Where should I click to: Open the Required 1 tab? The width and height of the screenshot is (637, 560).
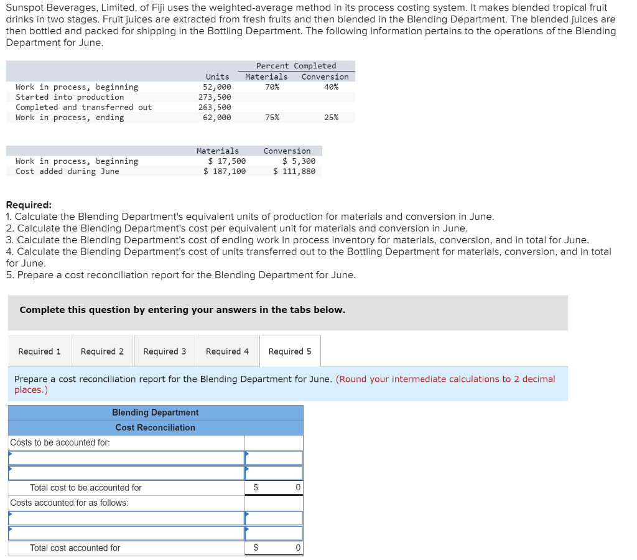pos(39,351)
